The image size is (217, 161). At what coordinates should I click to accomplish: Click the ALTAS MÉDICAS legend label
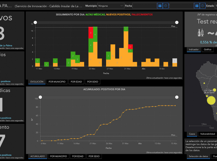point(95,14)
